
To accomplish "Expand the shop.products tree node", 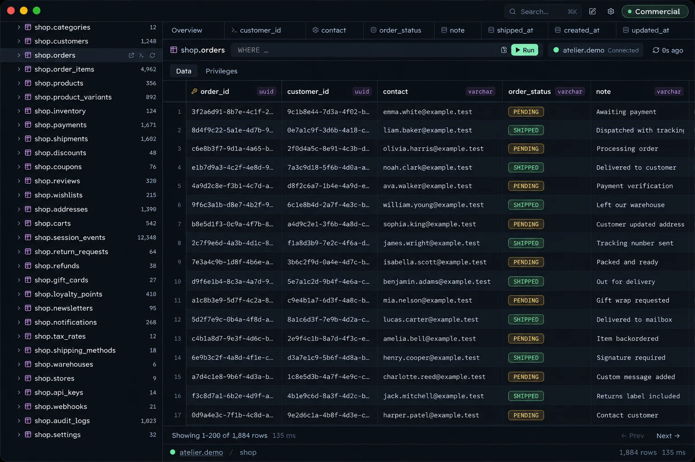I will coord(19,83).
